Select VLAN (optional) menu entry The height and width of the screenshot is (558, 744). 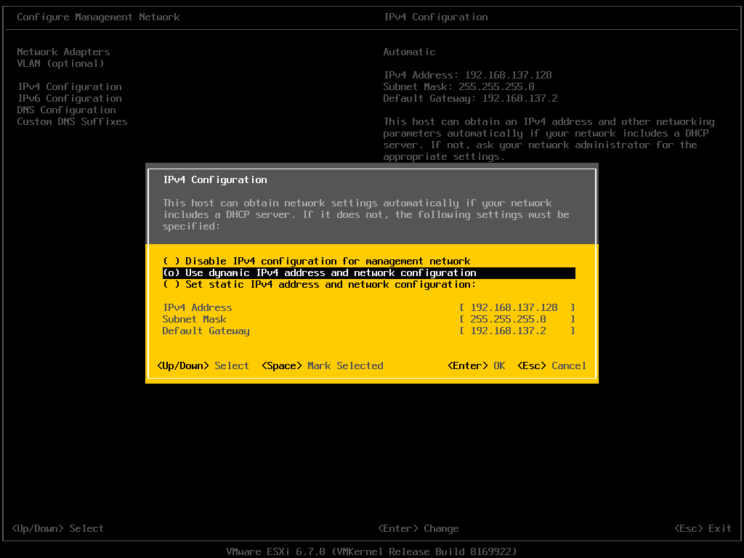(60, 64)
